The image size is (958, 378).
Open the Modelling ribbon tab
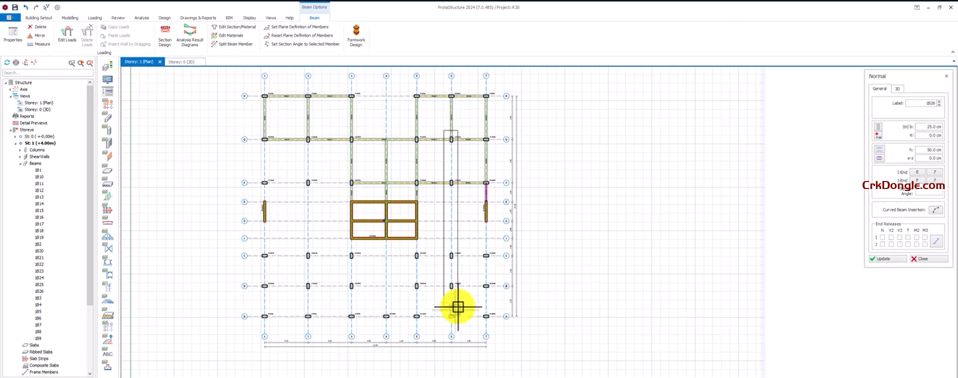coord(70,18)
